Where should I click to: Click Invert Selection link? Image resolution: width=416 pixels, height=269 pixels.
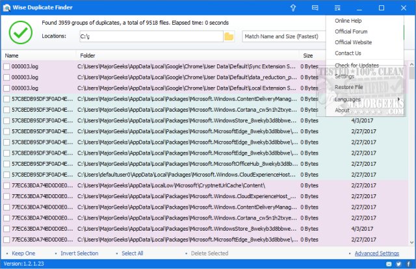79,253
